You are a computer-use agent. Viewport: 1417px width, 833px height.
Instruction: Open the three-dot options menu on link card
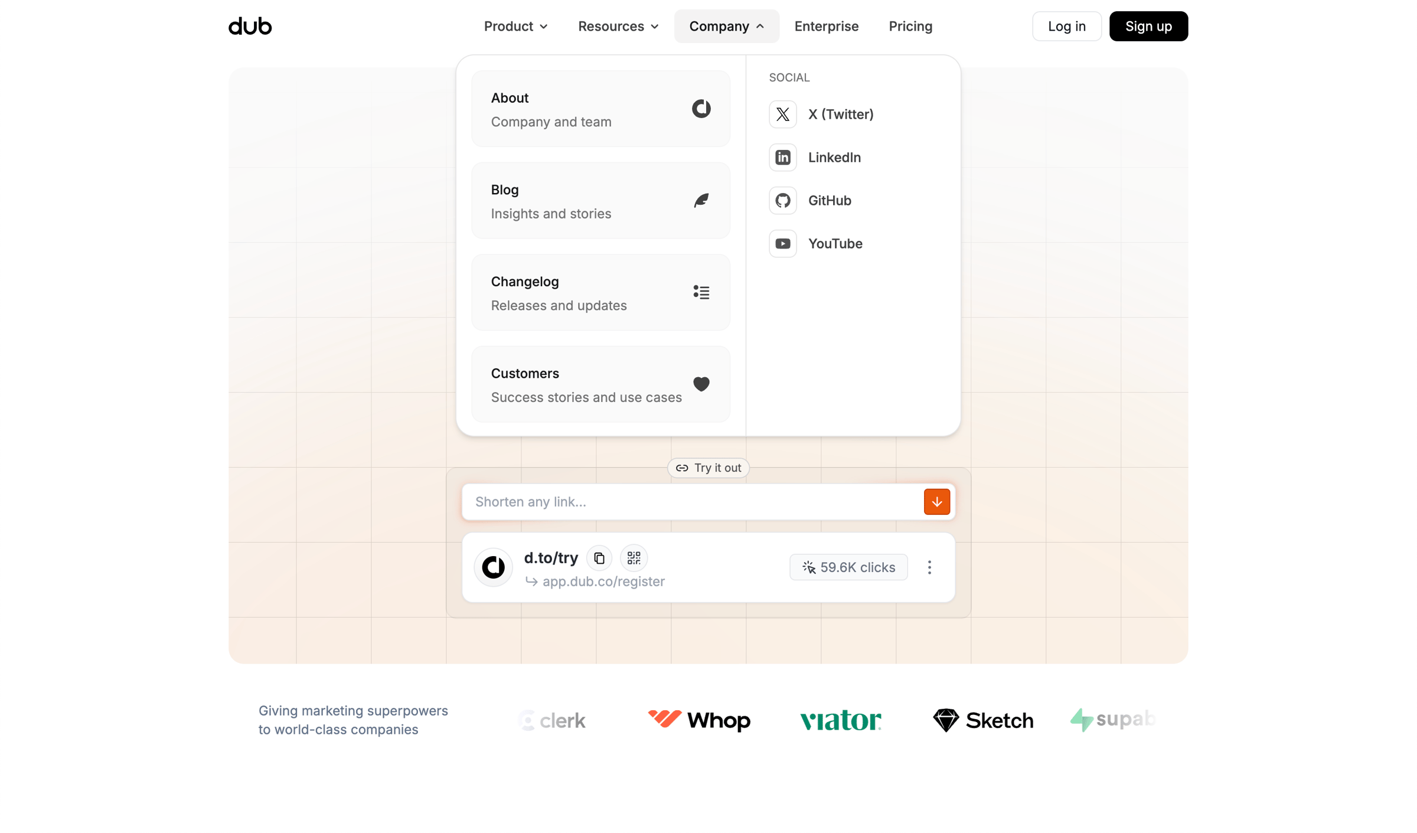coord(929,567)
